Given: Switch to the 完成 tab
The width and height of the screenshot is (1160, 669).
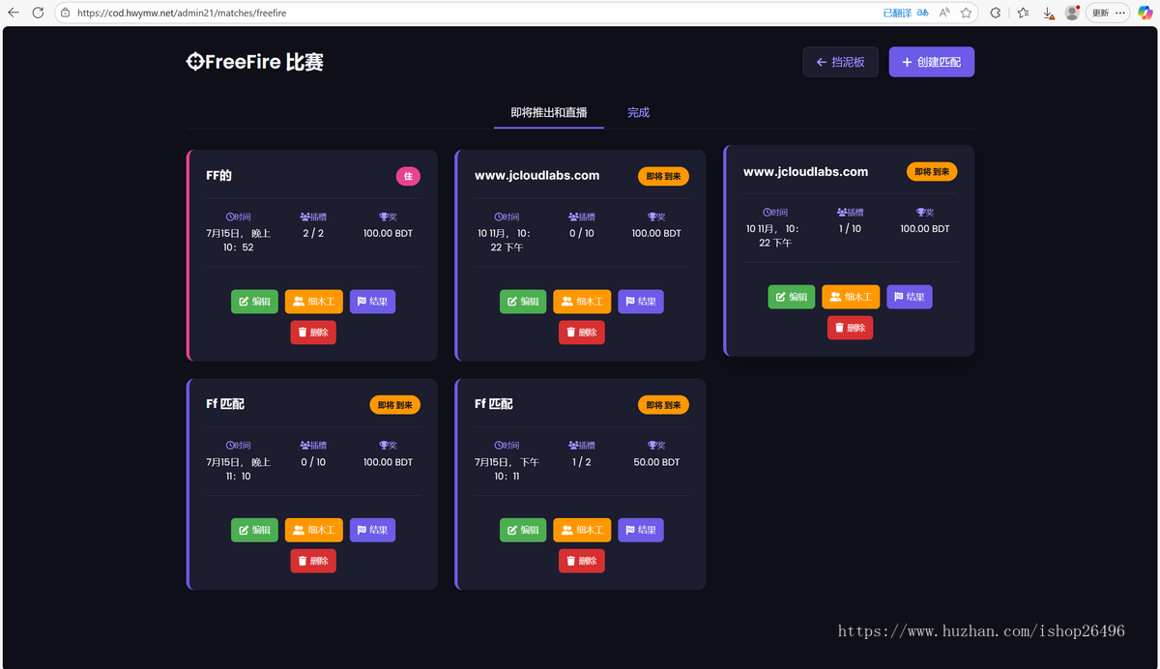Looking at the screenshot, I should coord(638,112).
